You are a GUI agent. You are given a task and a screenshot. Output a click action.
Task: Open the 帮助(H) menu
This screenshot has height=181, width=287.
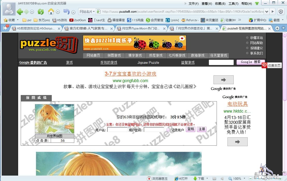click(x=247, y=3)
